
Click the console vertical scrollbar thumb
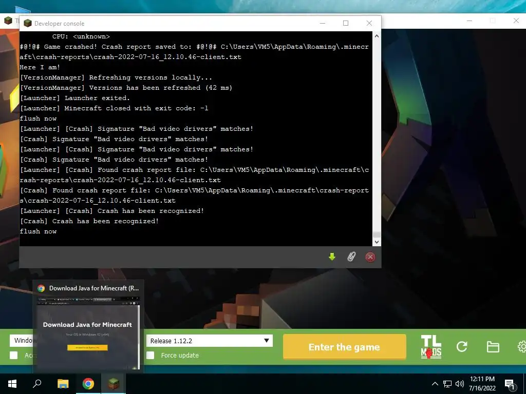click(x=377, y=234)
